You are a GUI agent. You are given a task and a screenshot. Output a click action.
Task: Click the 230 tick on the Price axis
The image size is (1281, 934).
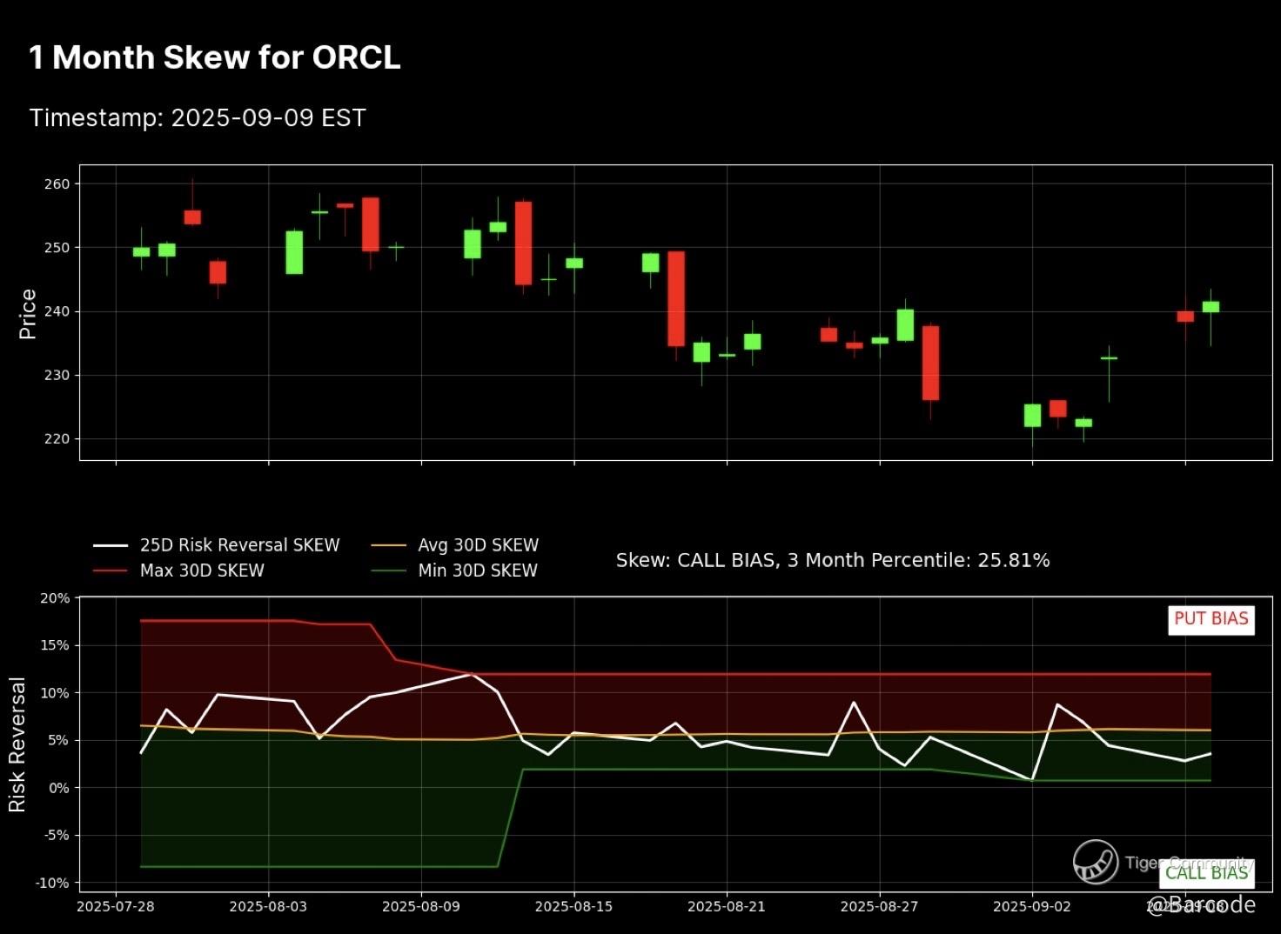(x=56, y=376)
